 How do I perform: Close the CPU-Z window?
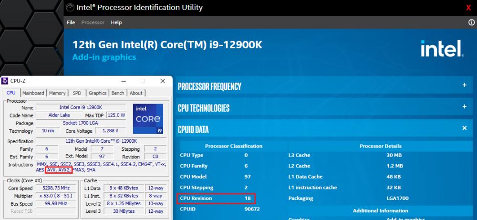point(163,81)
